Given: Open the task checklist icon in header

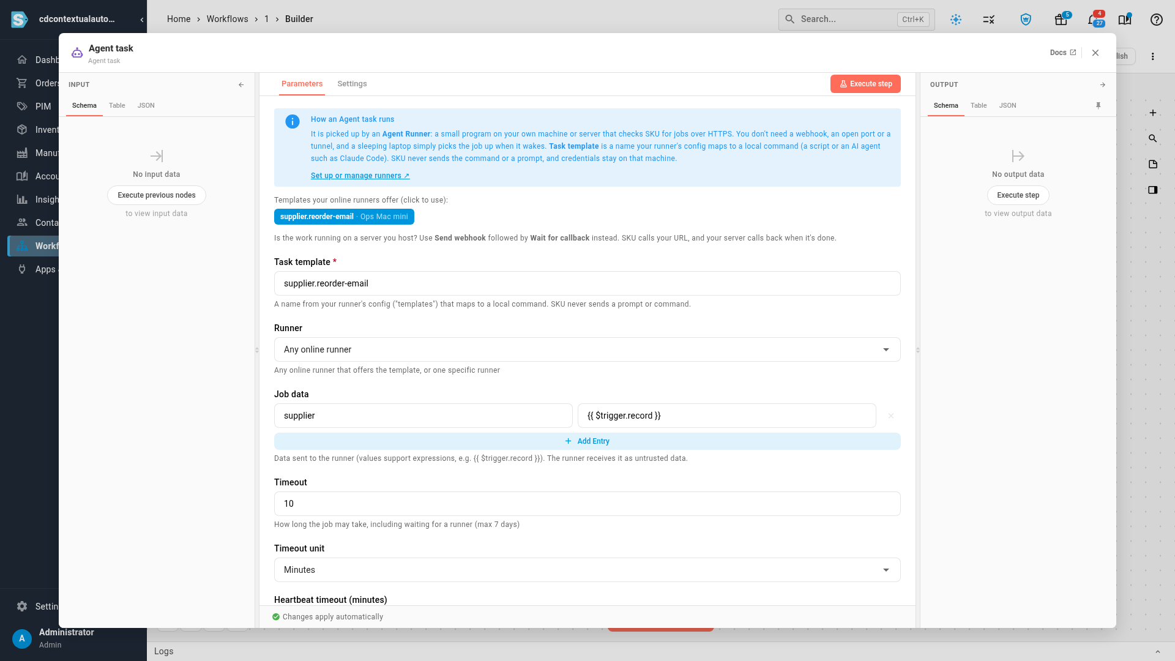Looking at the screenshot, I should pyautogui.click(x=989, y=20).
